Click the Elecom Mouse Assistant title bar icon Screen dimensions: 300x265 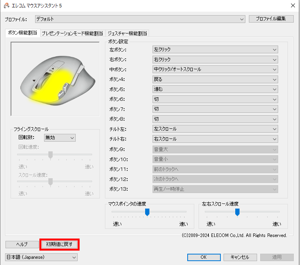[x=7, y=5]
